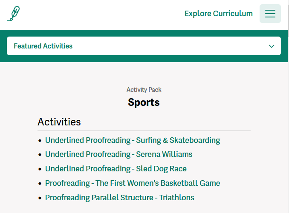The width and height of the screenshot is (289, 213).
Task: Click the bullet before Triathlons link
Action: (40, 198)
